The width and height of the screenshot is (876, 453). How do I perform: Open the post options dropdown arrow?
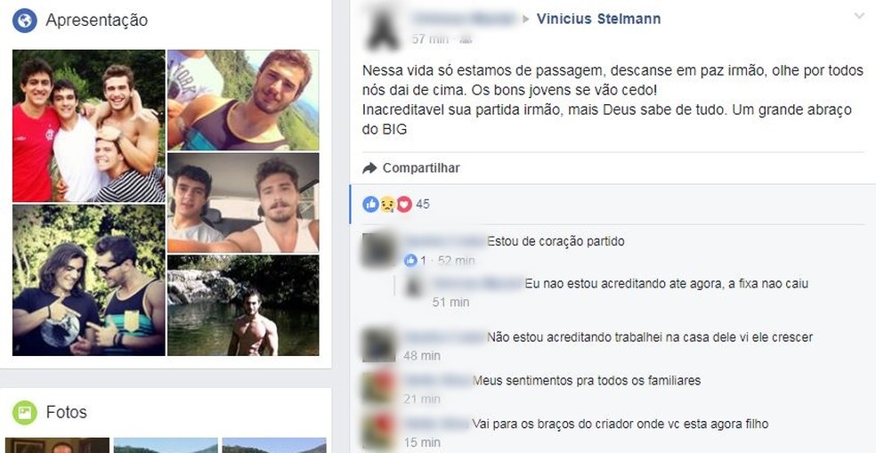pos(859,16)
